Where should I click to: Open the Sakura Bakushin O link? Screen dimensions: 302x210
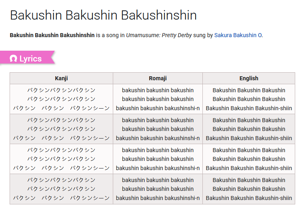point(238,35)
